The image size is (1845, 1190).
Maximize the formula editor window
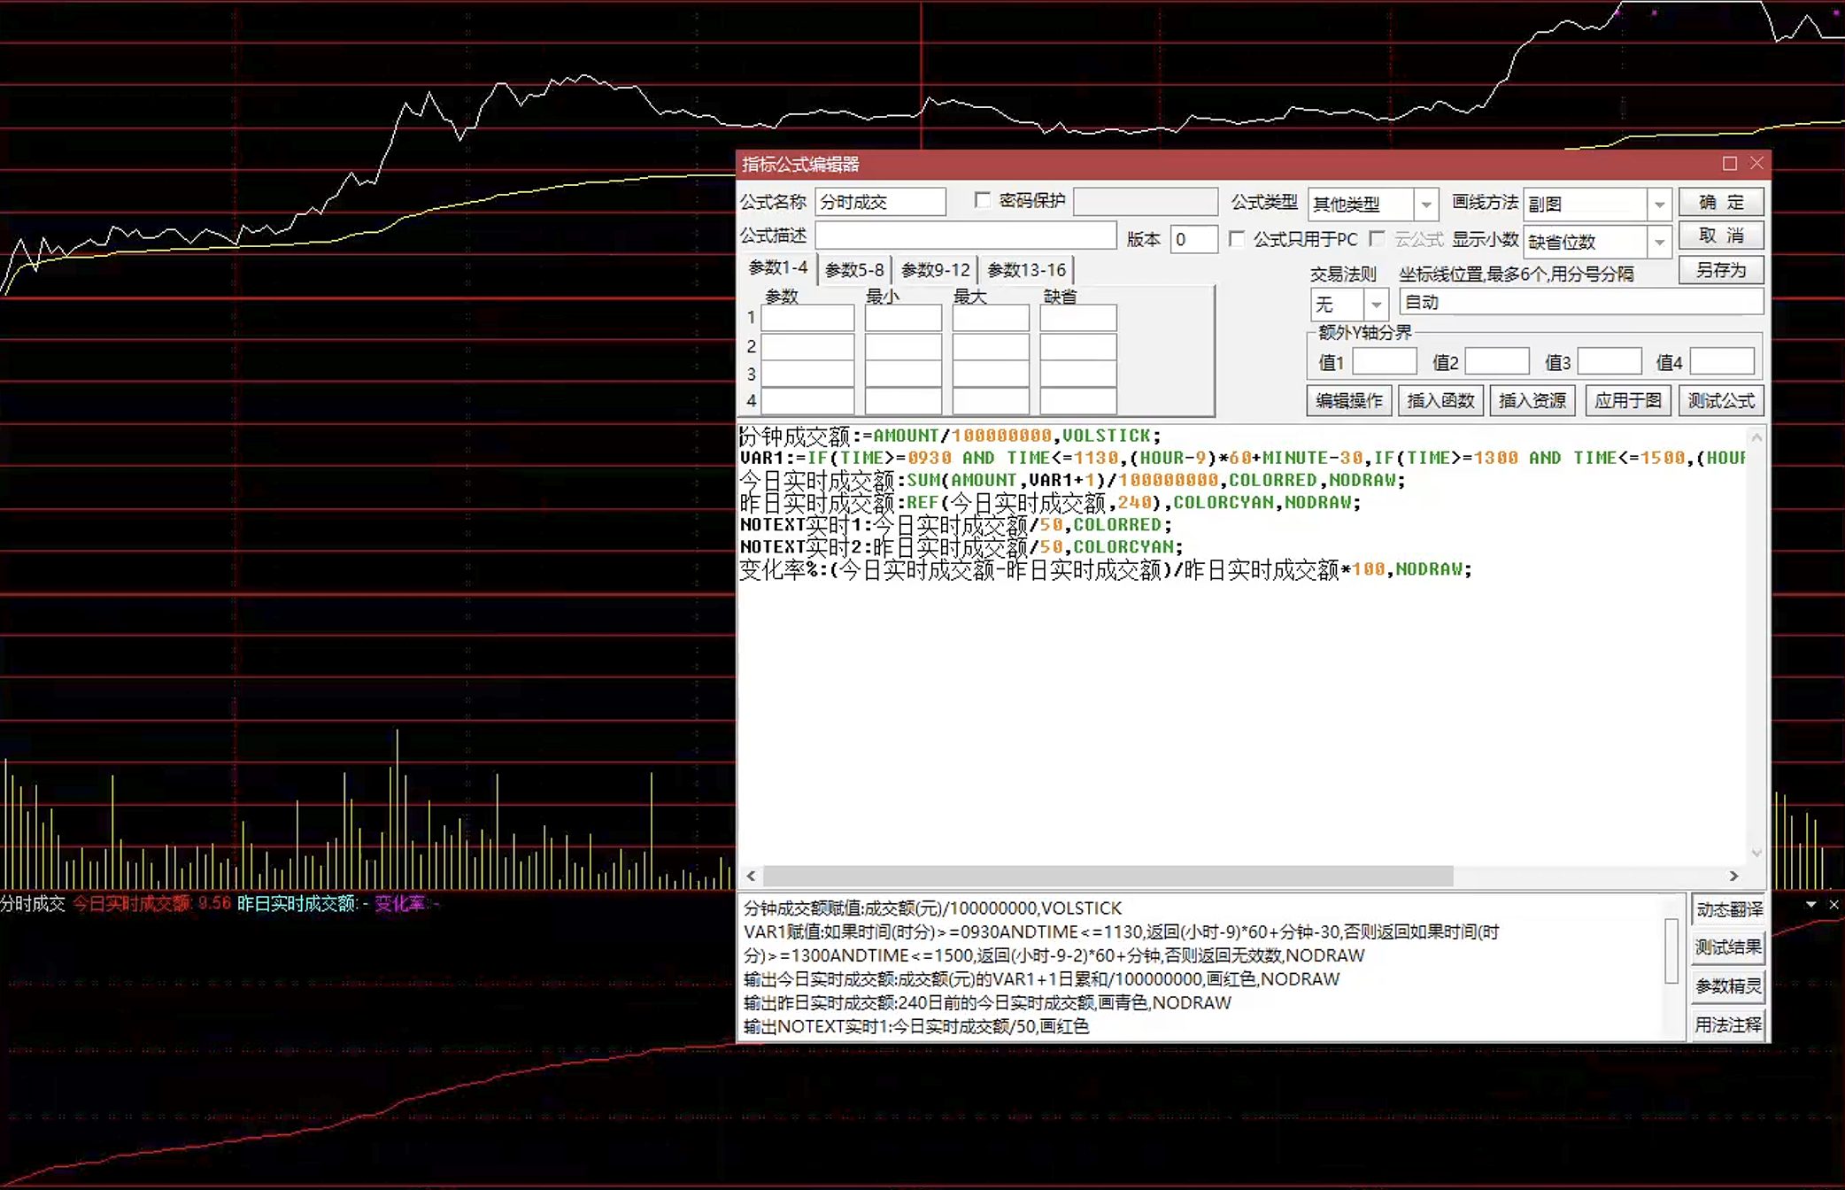click(x=1729, y=164)
